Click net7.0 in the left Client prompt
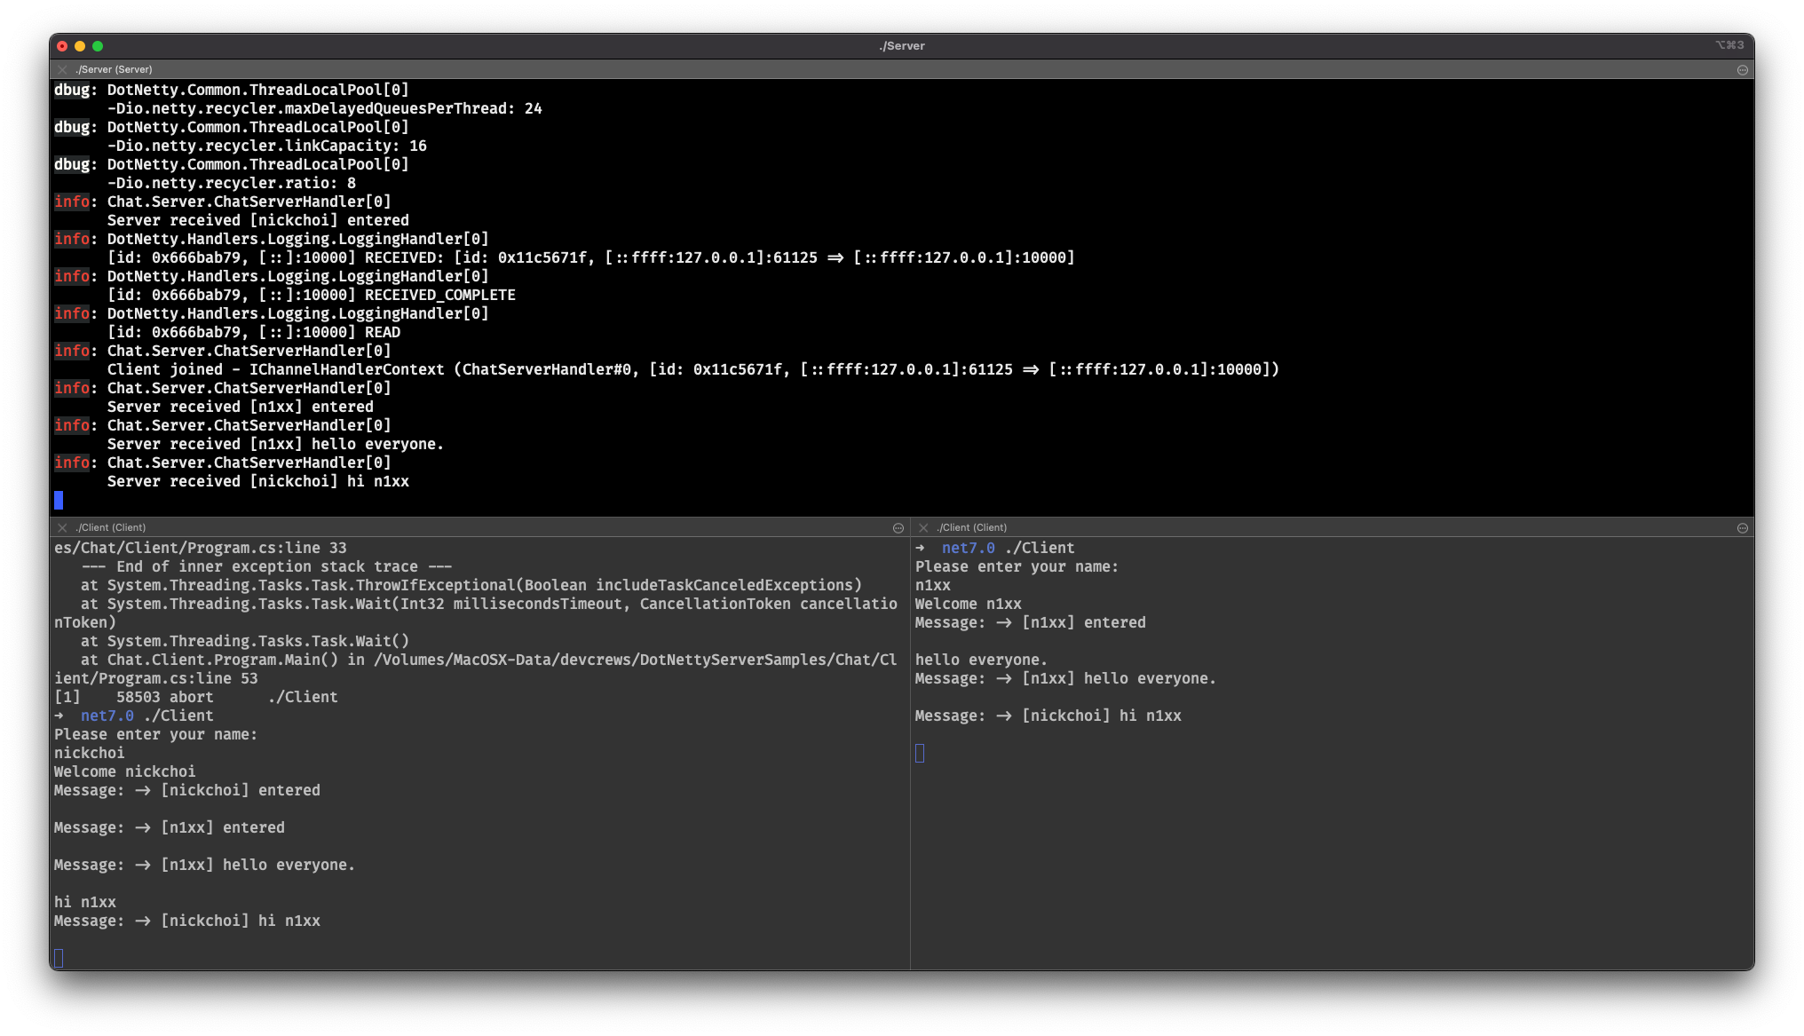 [107, 716]
